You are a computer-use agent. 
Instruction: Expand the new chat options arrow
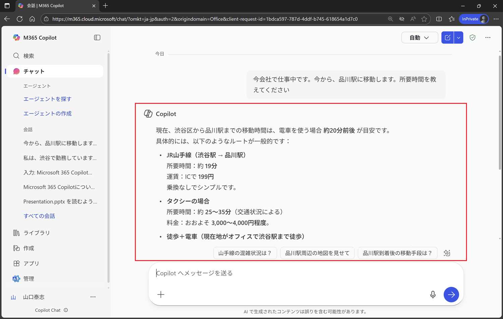tap(458, 38)
